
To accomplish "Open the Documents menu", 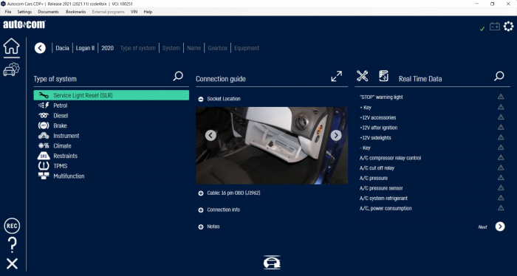I will 48,12.
